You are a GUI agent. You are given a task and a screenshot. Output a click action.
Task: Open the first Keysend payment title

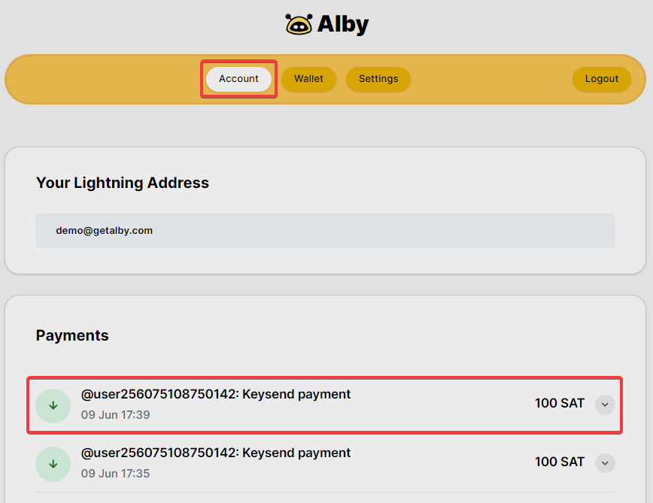(x=216, y=394)
